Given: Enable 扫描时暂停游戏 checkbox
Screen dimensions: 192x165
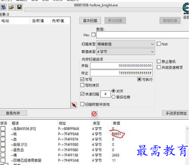Looking at the screenshot, I should (x=82, y=104).
